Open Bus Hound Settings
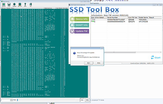The width and height of the screenshot is (163, 104). click(x=14, y=5)
